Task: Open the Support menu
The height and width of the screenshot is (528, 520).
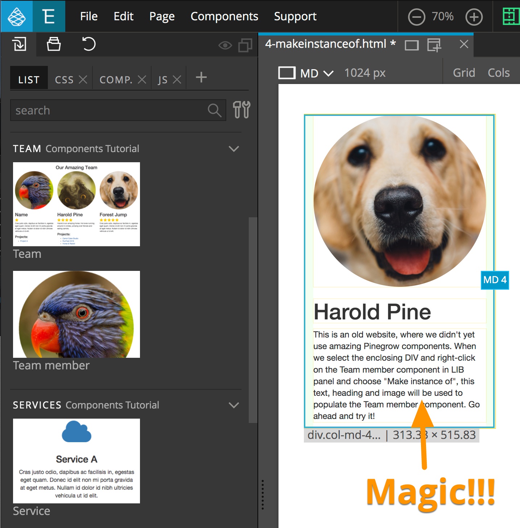Action: click(x=295, y=16)
